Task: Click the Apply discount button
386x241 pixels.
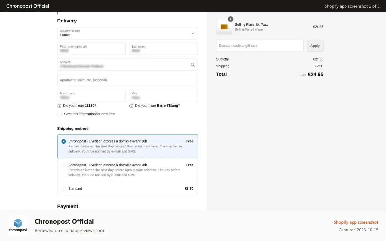Action: pos(315,46)
